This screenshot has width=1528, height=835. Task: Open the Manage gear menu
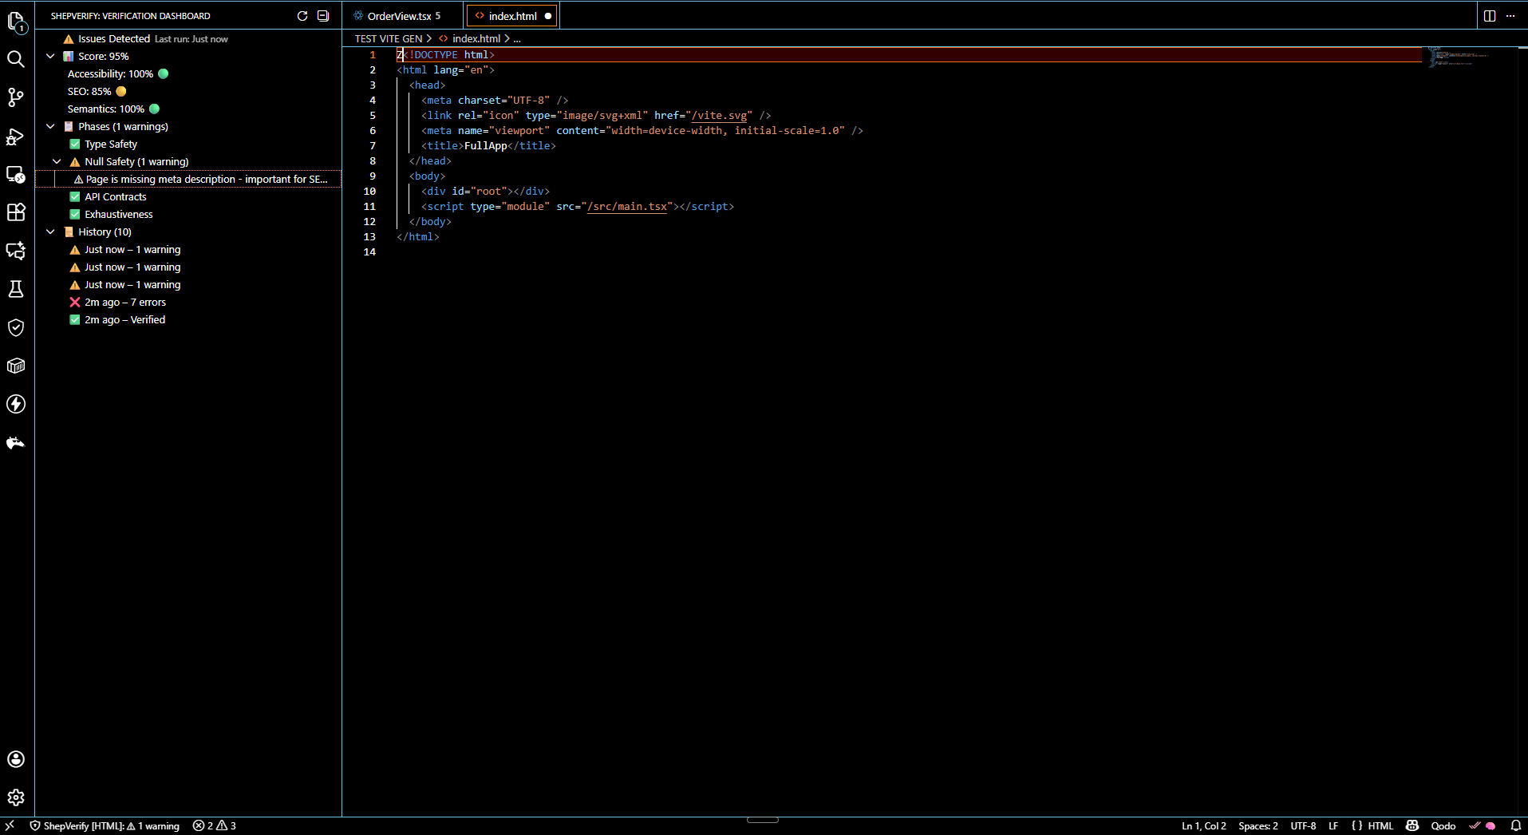pos(16,797)
